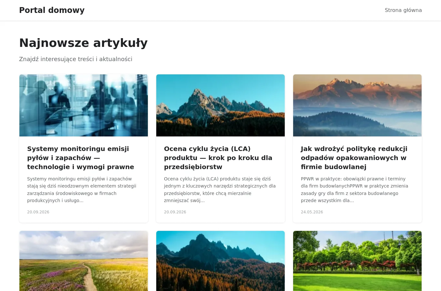The height and width of the screenshot is (291, 441).
Task: Click date 20.09.2026 under emission monitoring article
Action: tap(38, 212)
